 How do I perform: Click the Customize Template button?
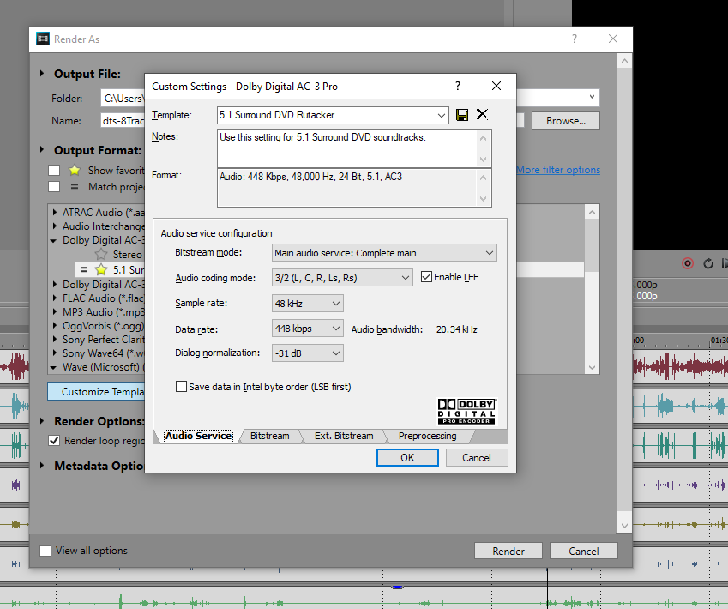coord(96,392)
